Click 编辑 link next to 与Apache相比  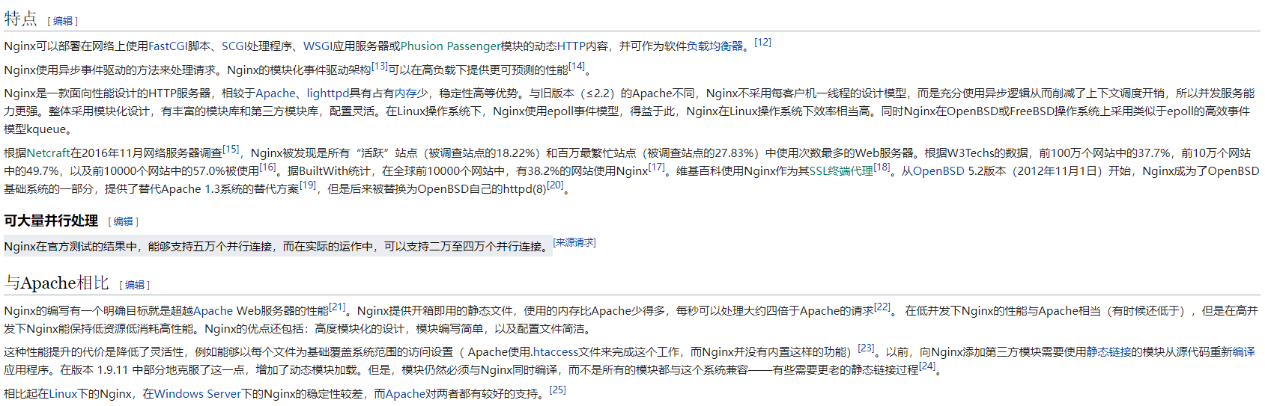(135, 285)
